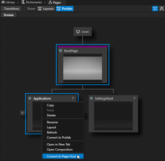Choose Convert to Page Host
This screenshot has width=165, height=161.
(61, 156)
